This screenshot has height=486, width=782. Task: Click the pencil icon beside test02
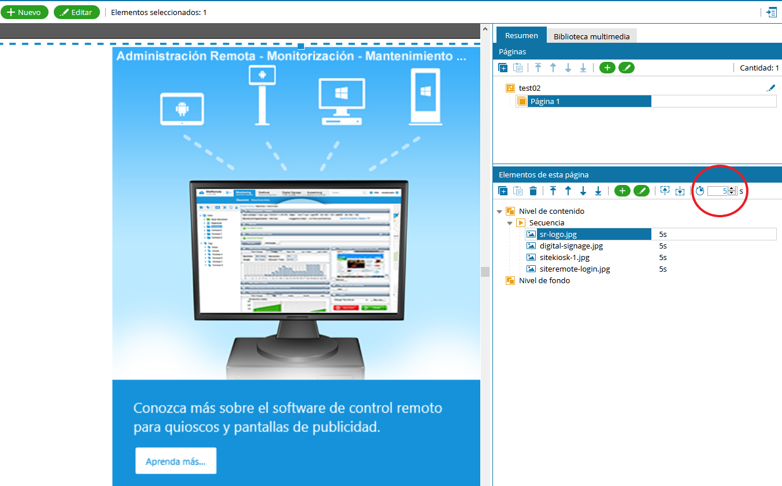click(x=770, y=88)
